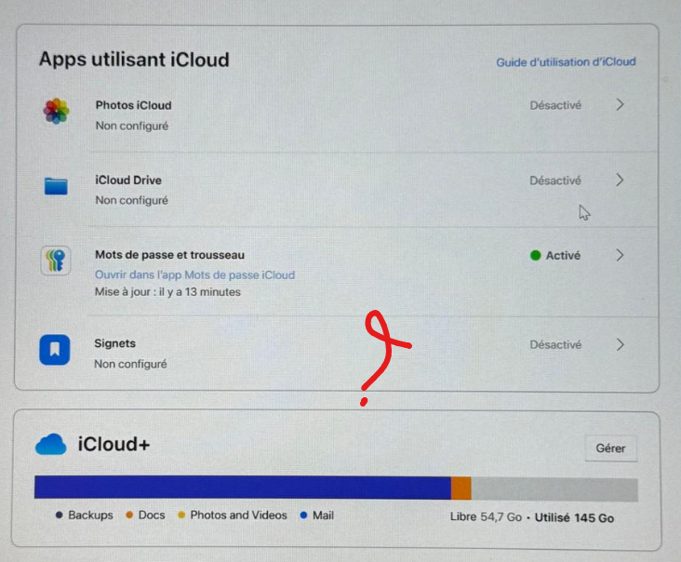Click Désactivé status on iCloud Drive row
The image size is (681, 562).
click(555, 181)
